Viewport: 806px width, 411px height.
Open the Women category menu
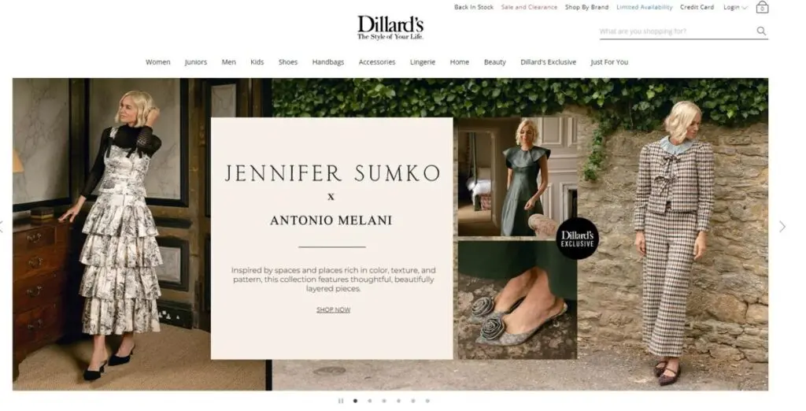click(157, 61)
